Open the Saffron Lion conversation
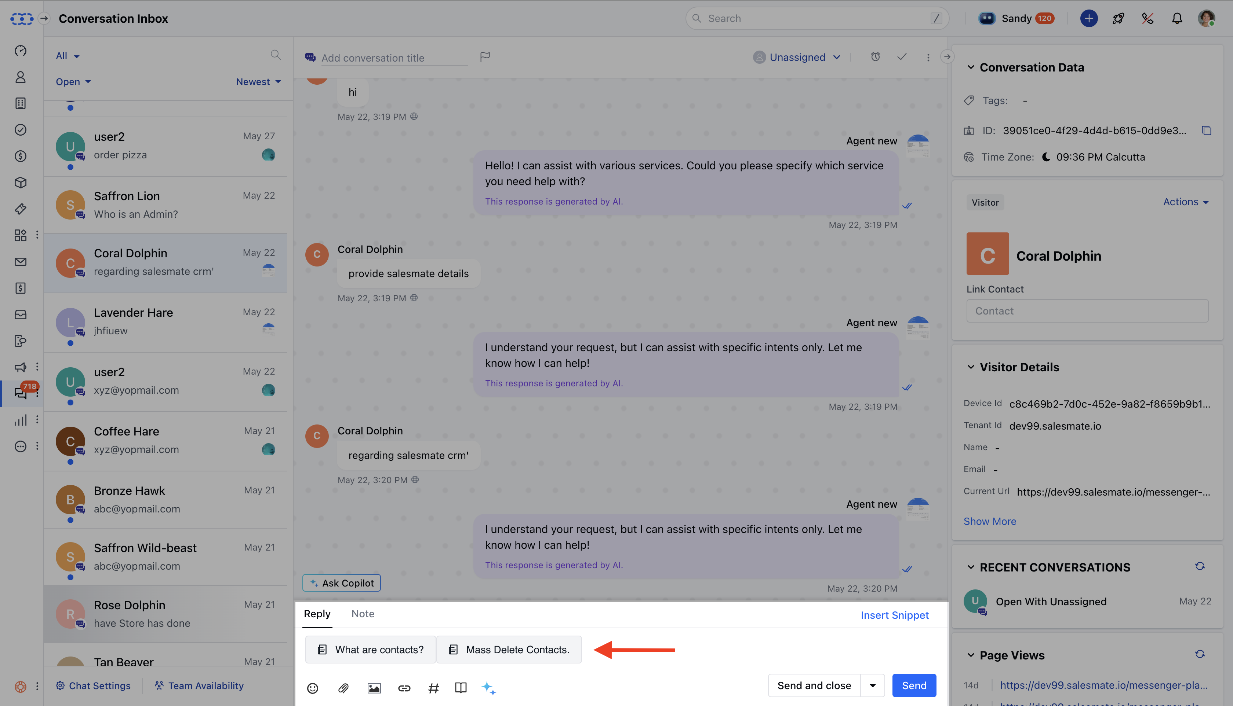The image size is (1233, 706). 165,205
